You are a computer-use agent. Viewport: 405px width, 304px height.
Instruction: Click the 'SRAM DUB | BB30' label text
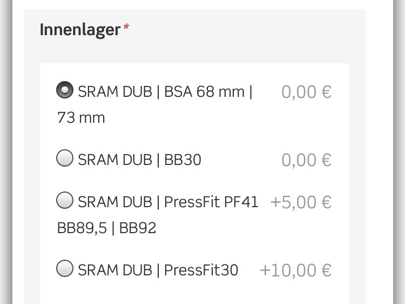point(139,160)
